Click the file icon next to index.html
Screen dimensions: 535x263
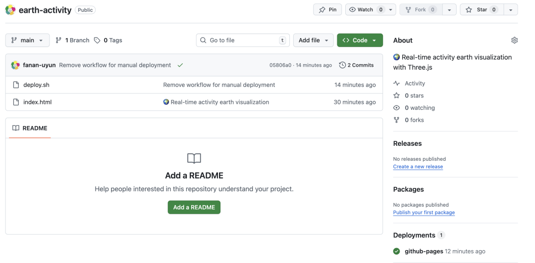click(x=16, y=102)
